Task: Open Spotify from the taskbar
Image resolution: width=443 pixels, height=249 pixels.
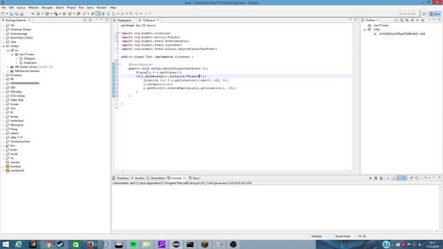Action: [133, 244]
